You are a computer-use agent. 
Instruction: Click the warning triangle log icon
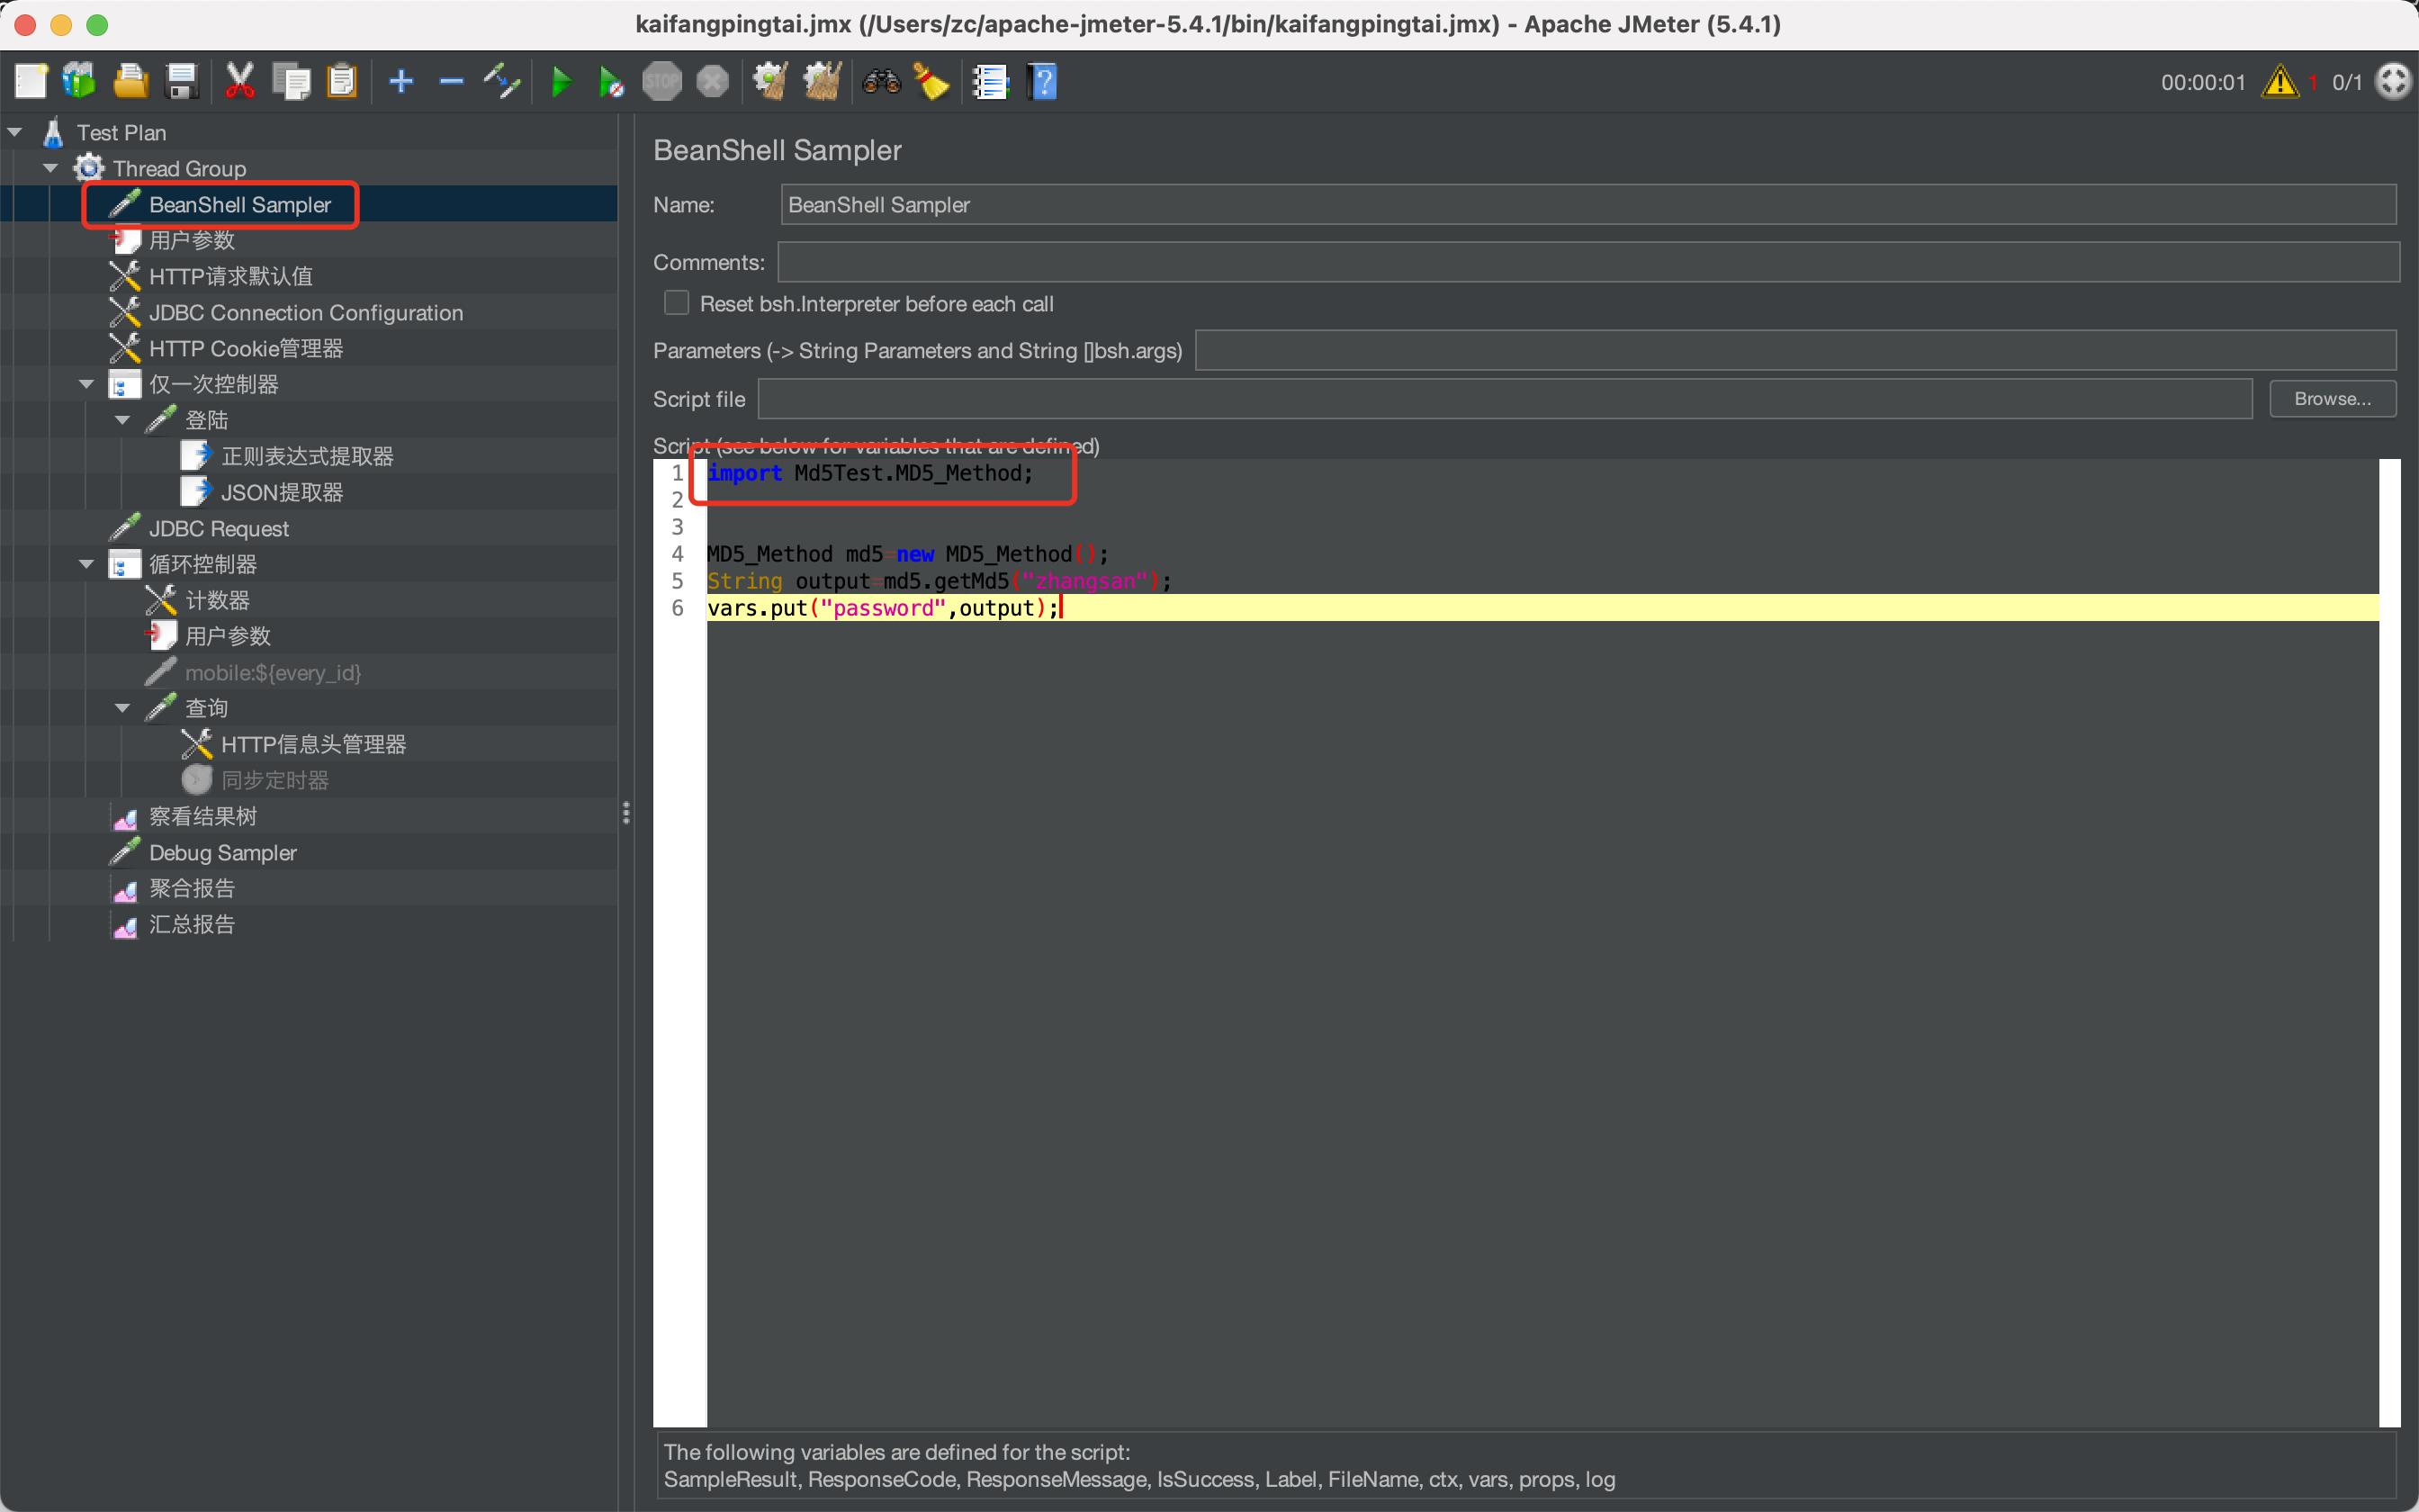[2280, 81]
